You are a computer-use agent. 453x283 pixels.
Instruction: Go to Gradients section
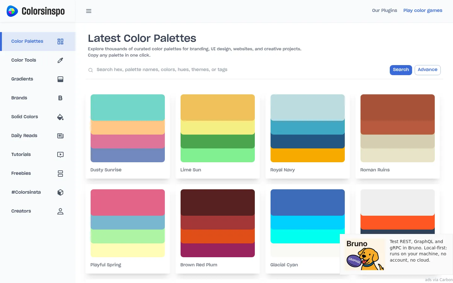point(38,79)
